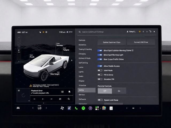Open media equalizer sliders icon

[x=60, y=99]
